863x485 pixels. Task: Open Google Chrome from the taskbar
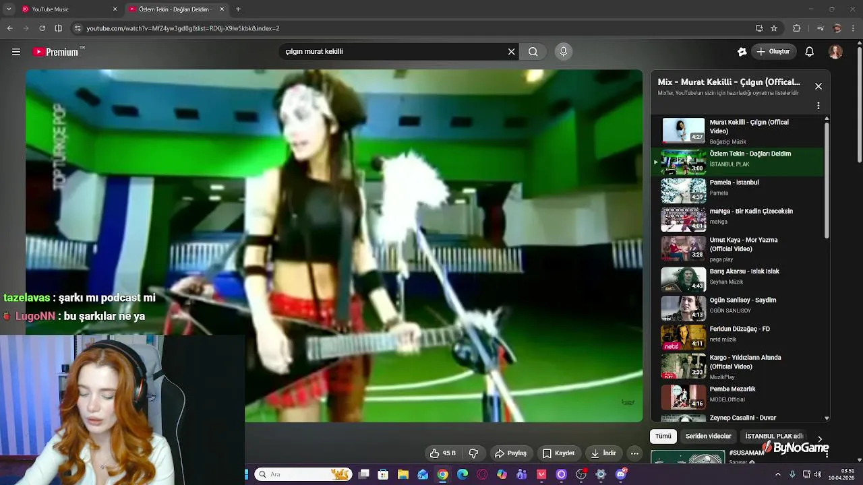pos(442,474)
